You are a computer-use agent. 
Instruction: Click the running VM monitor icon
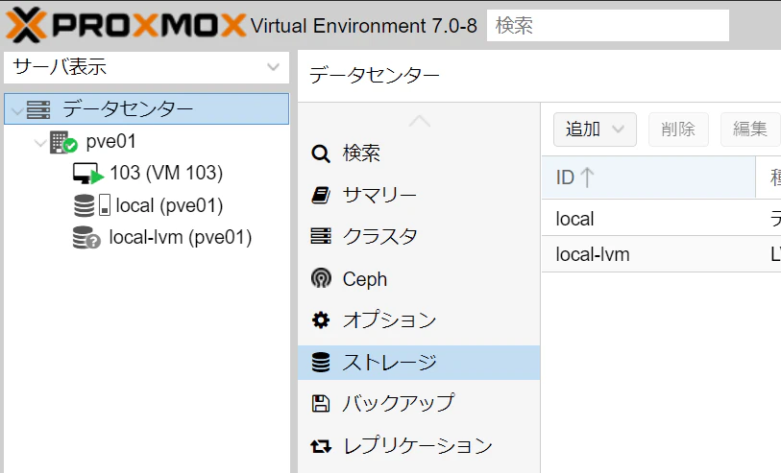click(x=88, y=174)
